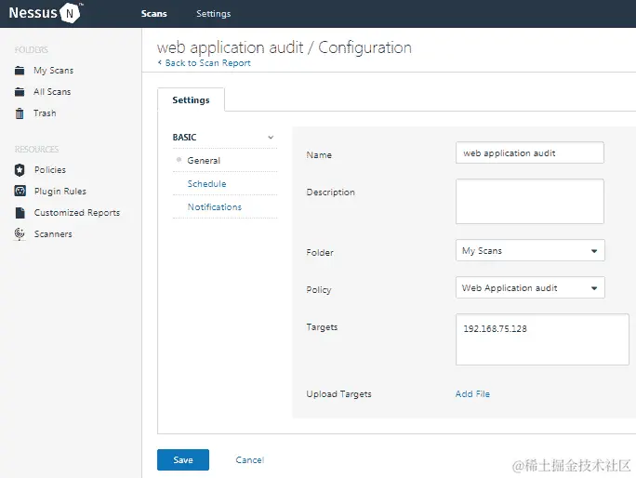Screen dimensions: 636x478
Task: Collapse the BASIC section chevron
Action: pyautogui.click(x=271, y=137)
